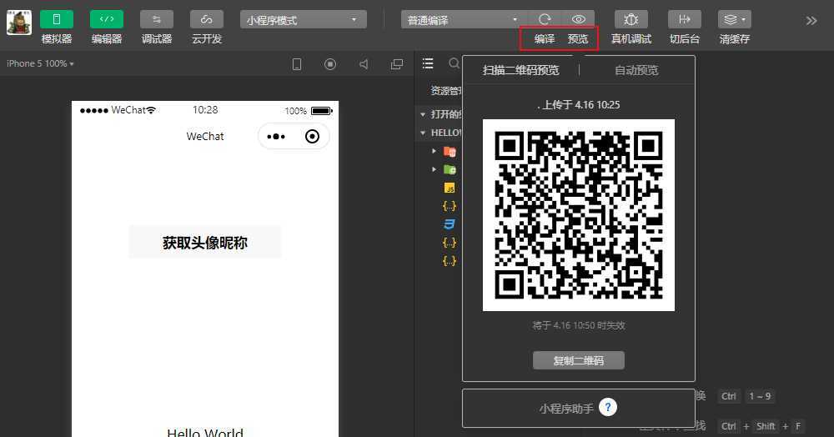Click the 预览 label
The width and height of the screenshot is (834, 437).
tap(578, 39)
